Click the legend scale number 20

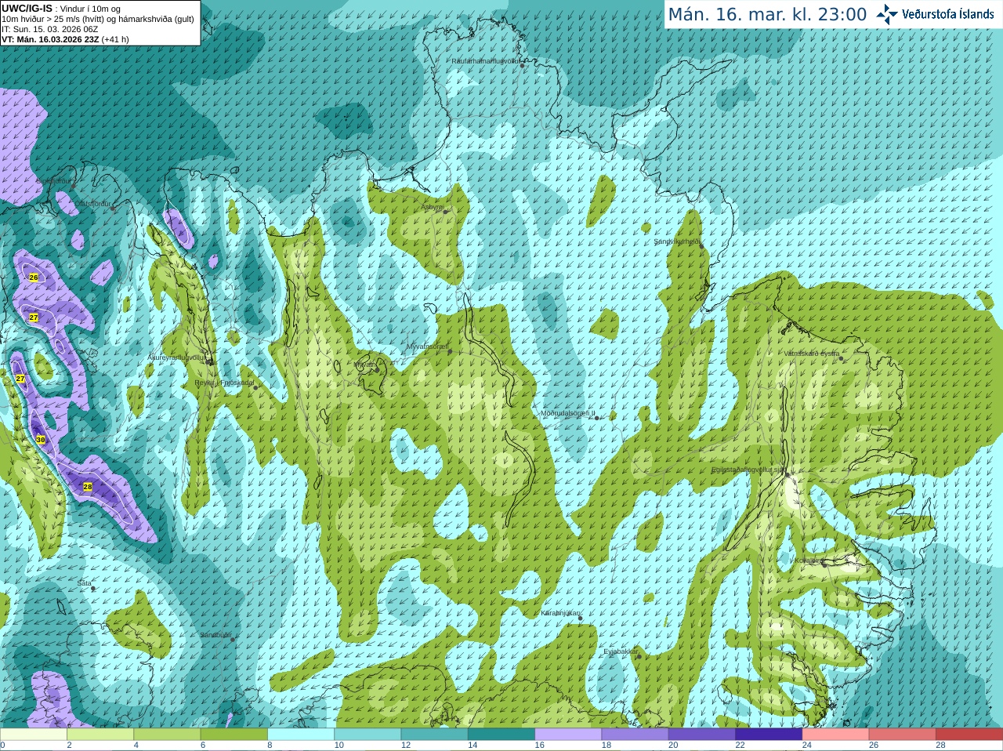673,746
